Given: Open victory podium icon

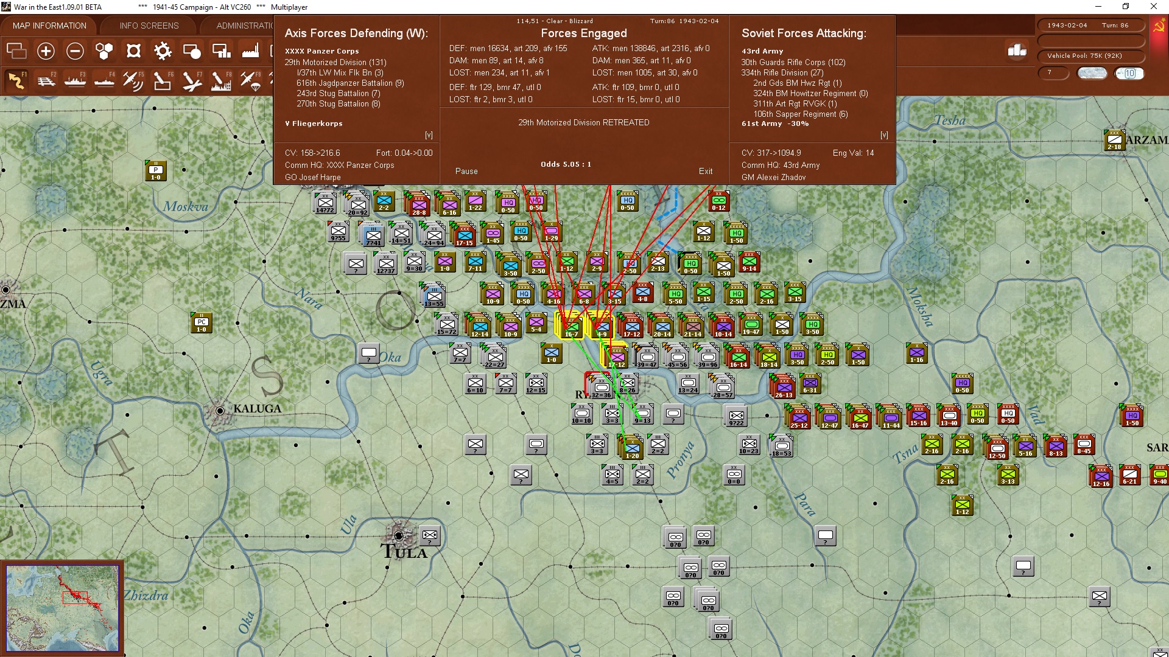Looking at the screenshot, I should (1017, 50).
